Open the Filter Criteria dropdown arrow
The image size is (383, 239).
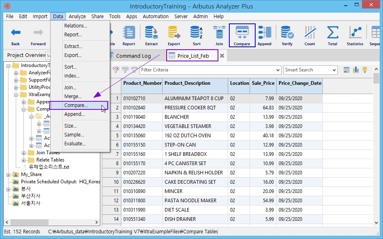coord(278,70)
